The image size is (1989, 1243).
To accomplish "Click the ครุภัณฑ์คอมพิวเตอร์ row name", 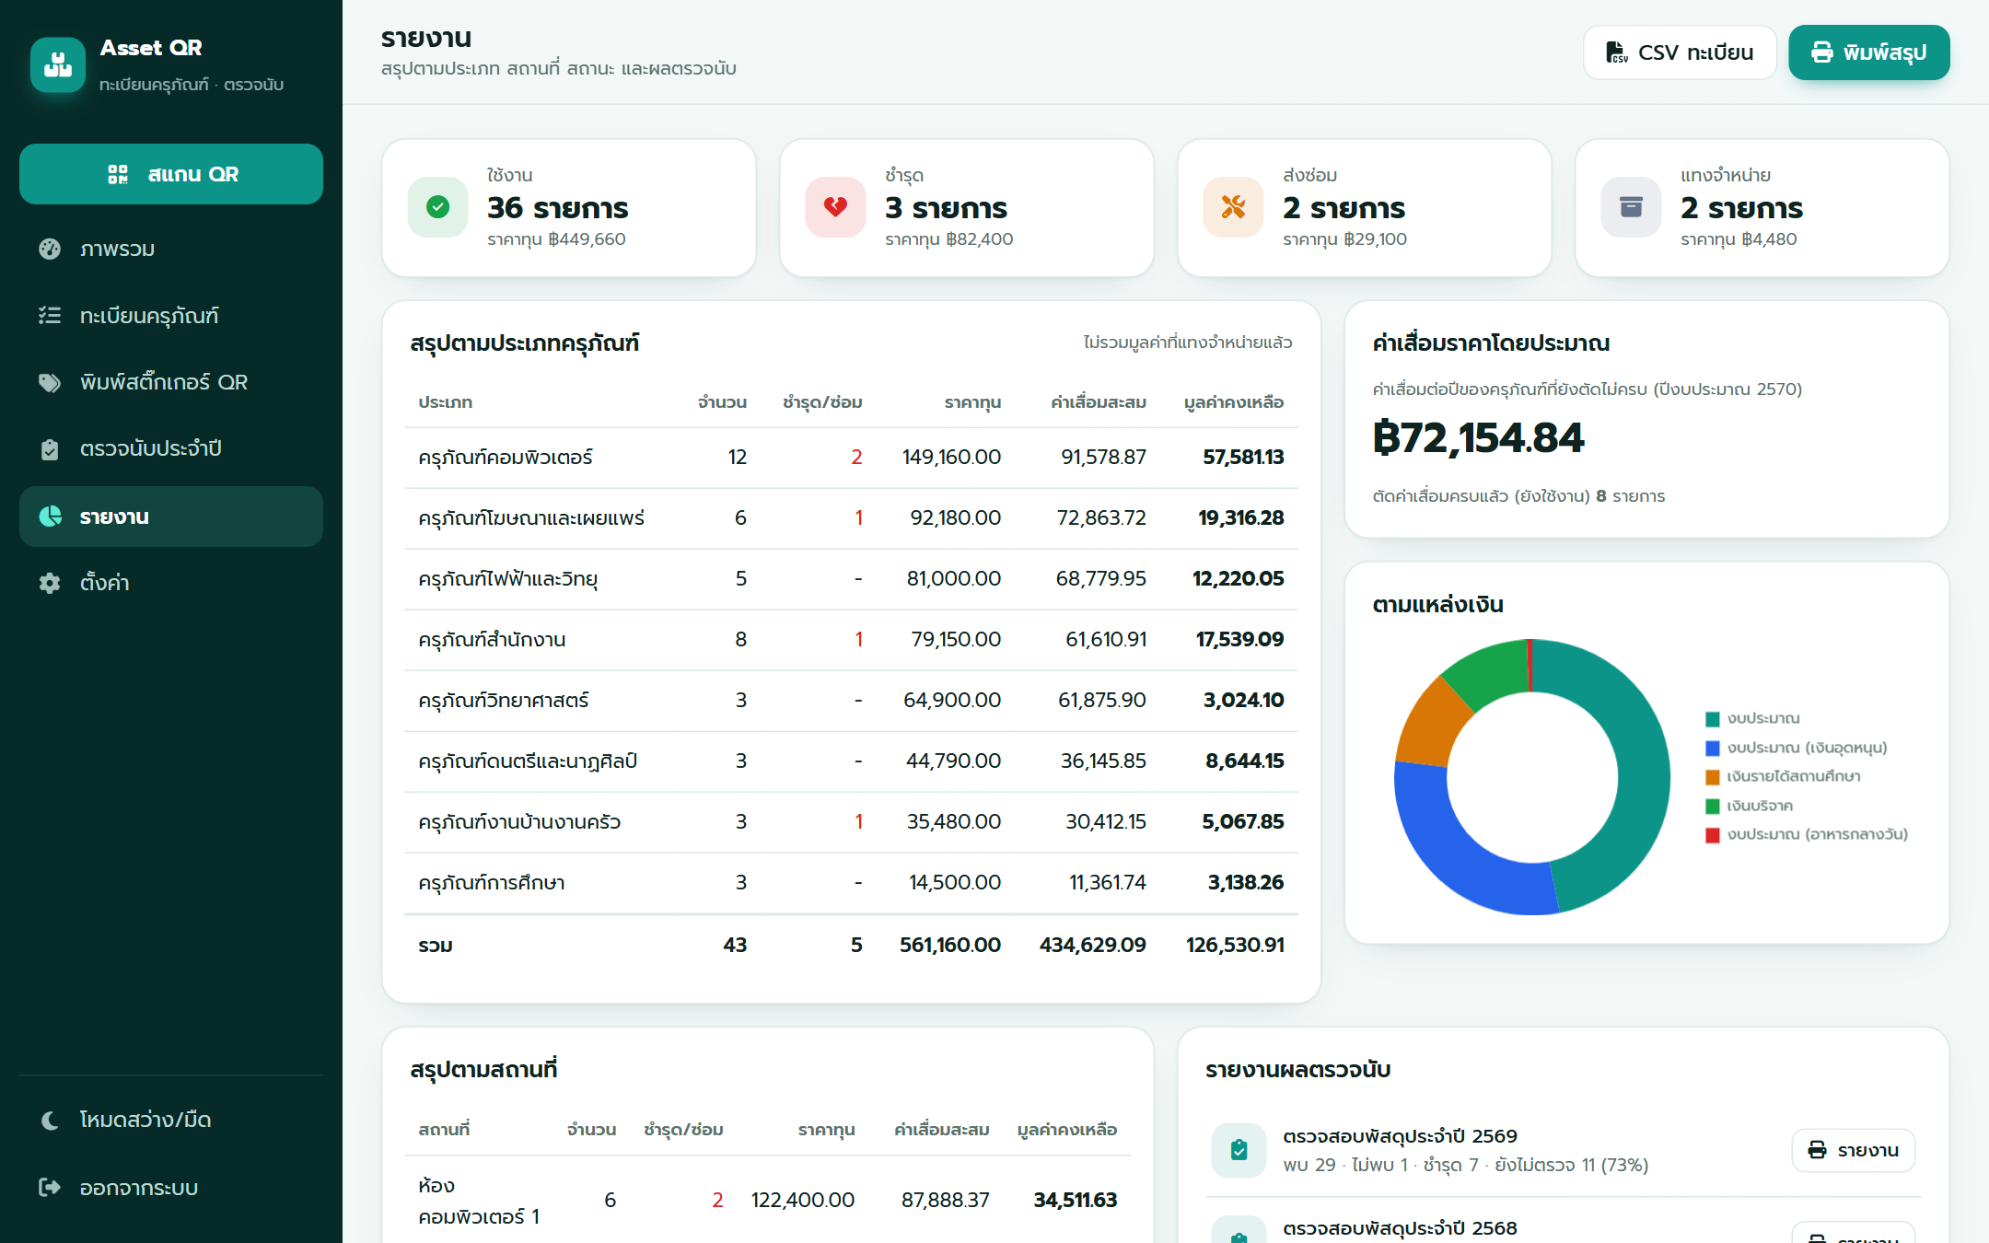I will click(x=506, y=458).
